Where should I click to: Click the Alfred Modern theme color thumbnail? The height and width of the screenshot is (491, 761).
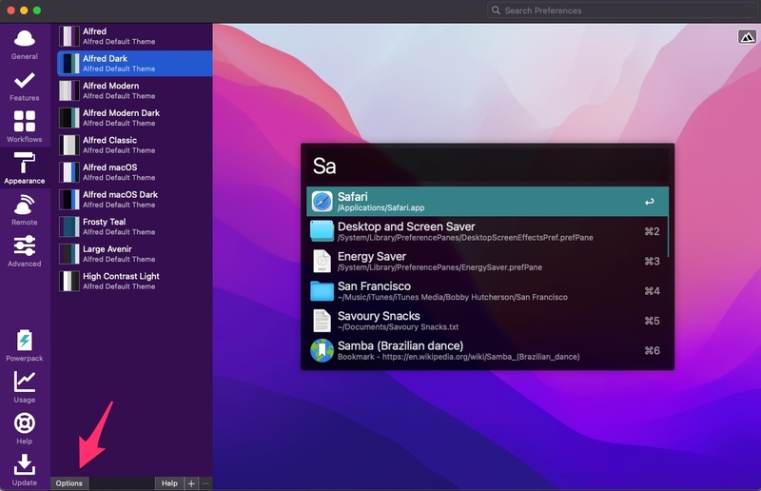69,90
